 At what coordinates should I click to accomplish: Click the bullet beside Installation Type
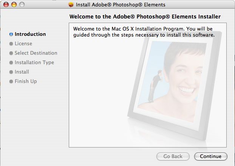pos(11,63)
